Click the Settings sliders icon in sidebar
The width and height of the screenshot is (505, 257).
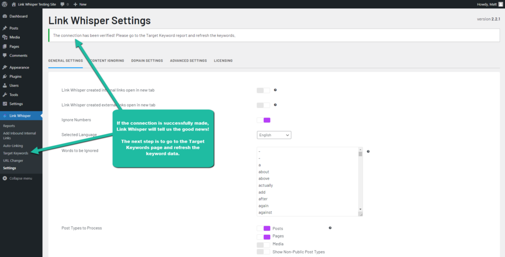pyautogui.click(x=5, y=104)
